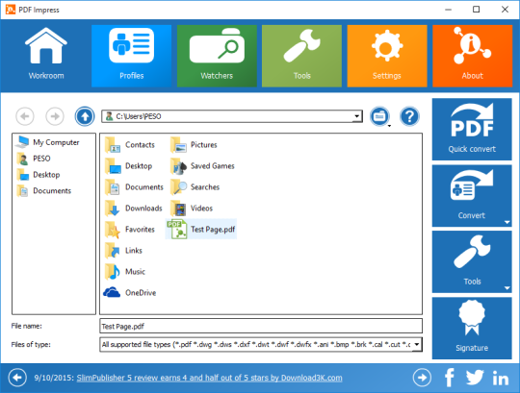520x393 pixels.
Task: Select My Computer in the places list
Action: point(48,142)
